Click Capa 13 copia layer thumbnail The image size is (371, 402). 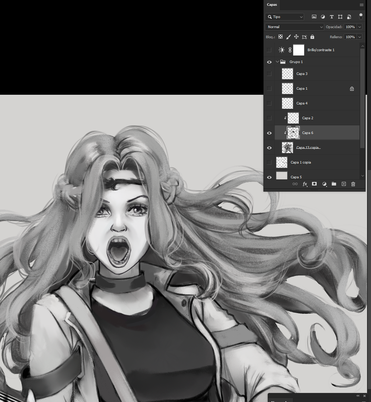point(287,148)
